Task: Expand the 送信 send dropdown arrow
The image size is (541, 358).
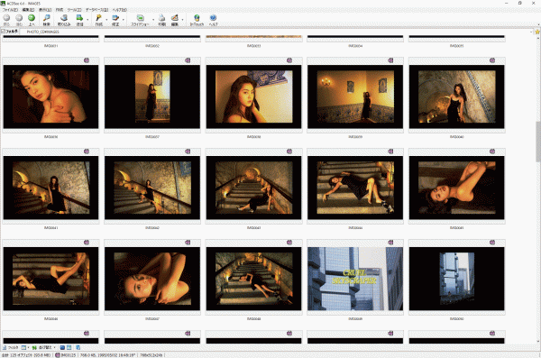Action: tap(87, 20)
